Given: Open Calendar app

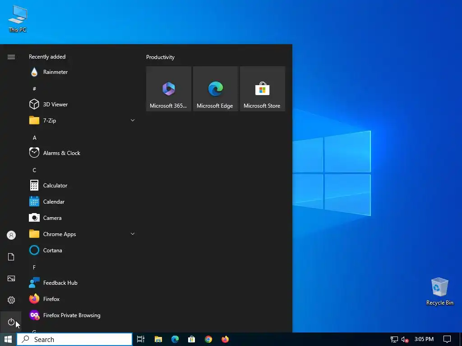Looking at the screenshot, I should click(83, 202).
